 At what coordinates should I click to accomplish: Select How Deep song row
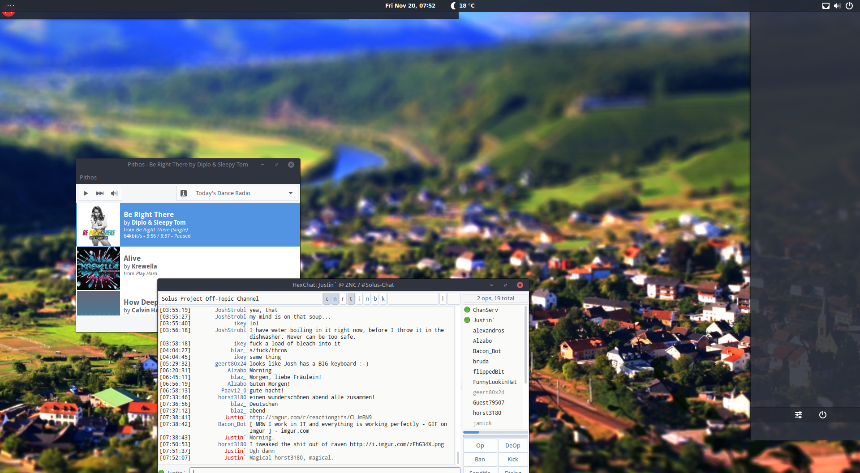(x=117, y=303)
